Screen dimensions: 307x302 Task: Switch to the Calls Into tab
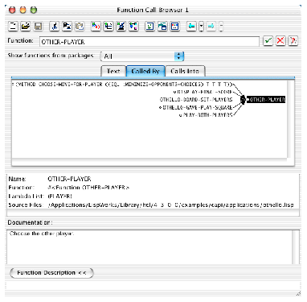185,71
